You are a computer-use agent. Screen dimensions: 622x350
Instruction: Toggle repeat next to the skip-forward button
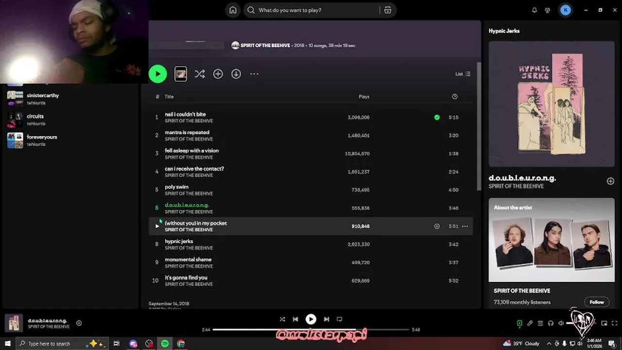point(340,319)
